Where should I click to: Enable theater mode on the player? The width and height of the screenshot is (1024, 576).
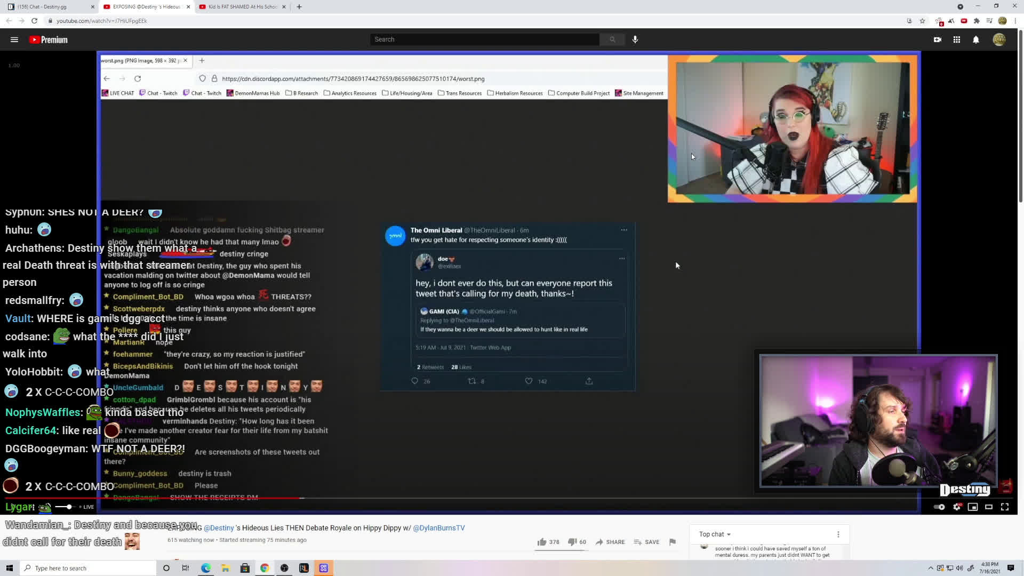[989, 507]
